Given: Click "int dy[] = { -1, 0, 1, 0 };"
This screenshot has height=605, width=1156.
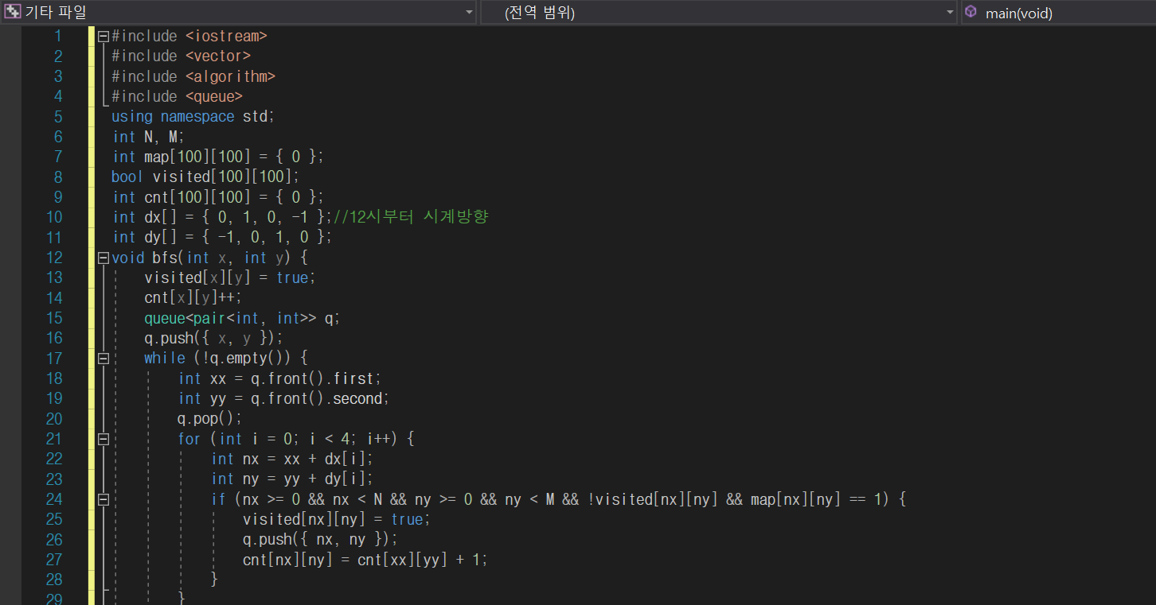Looking at the screenshot, I should (x=222, y=237).
